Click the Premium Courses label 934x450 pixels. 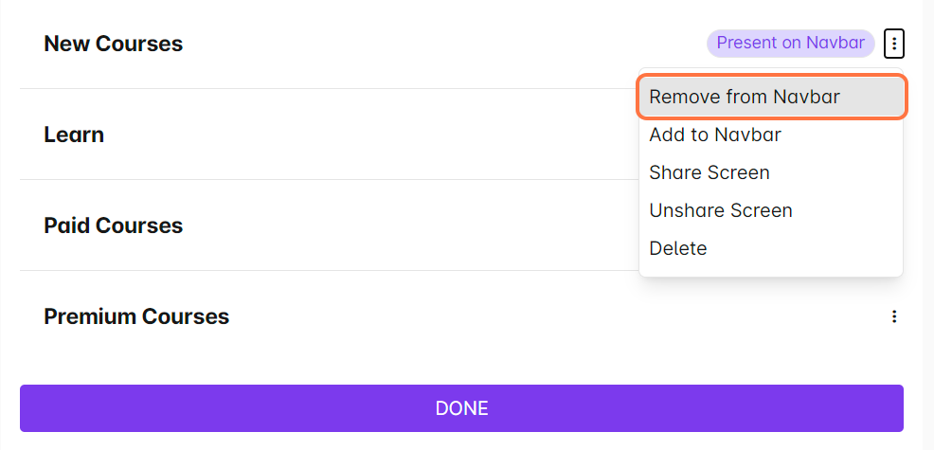click(x=136, y=316)
